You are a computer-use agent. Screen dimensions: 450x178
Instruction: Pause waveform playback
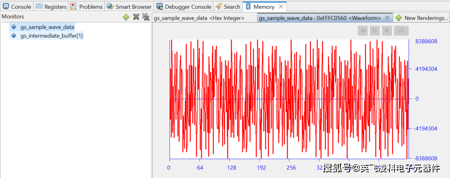pyautogui.click(x=374, y=30)
